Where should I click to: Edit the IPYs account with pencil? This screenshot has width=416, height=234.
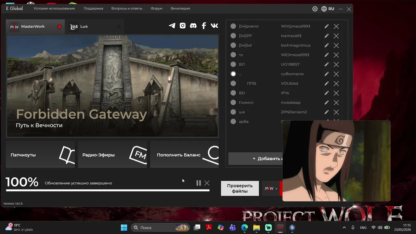(327, 93)
